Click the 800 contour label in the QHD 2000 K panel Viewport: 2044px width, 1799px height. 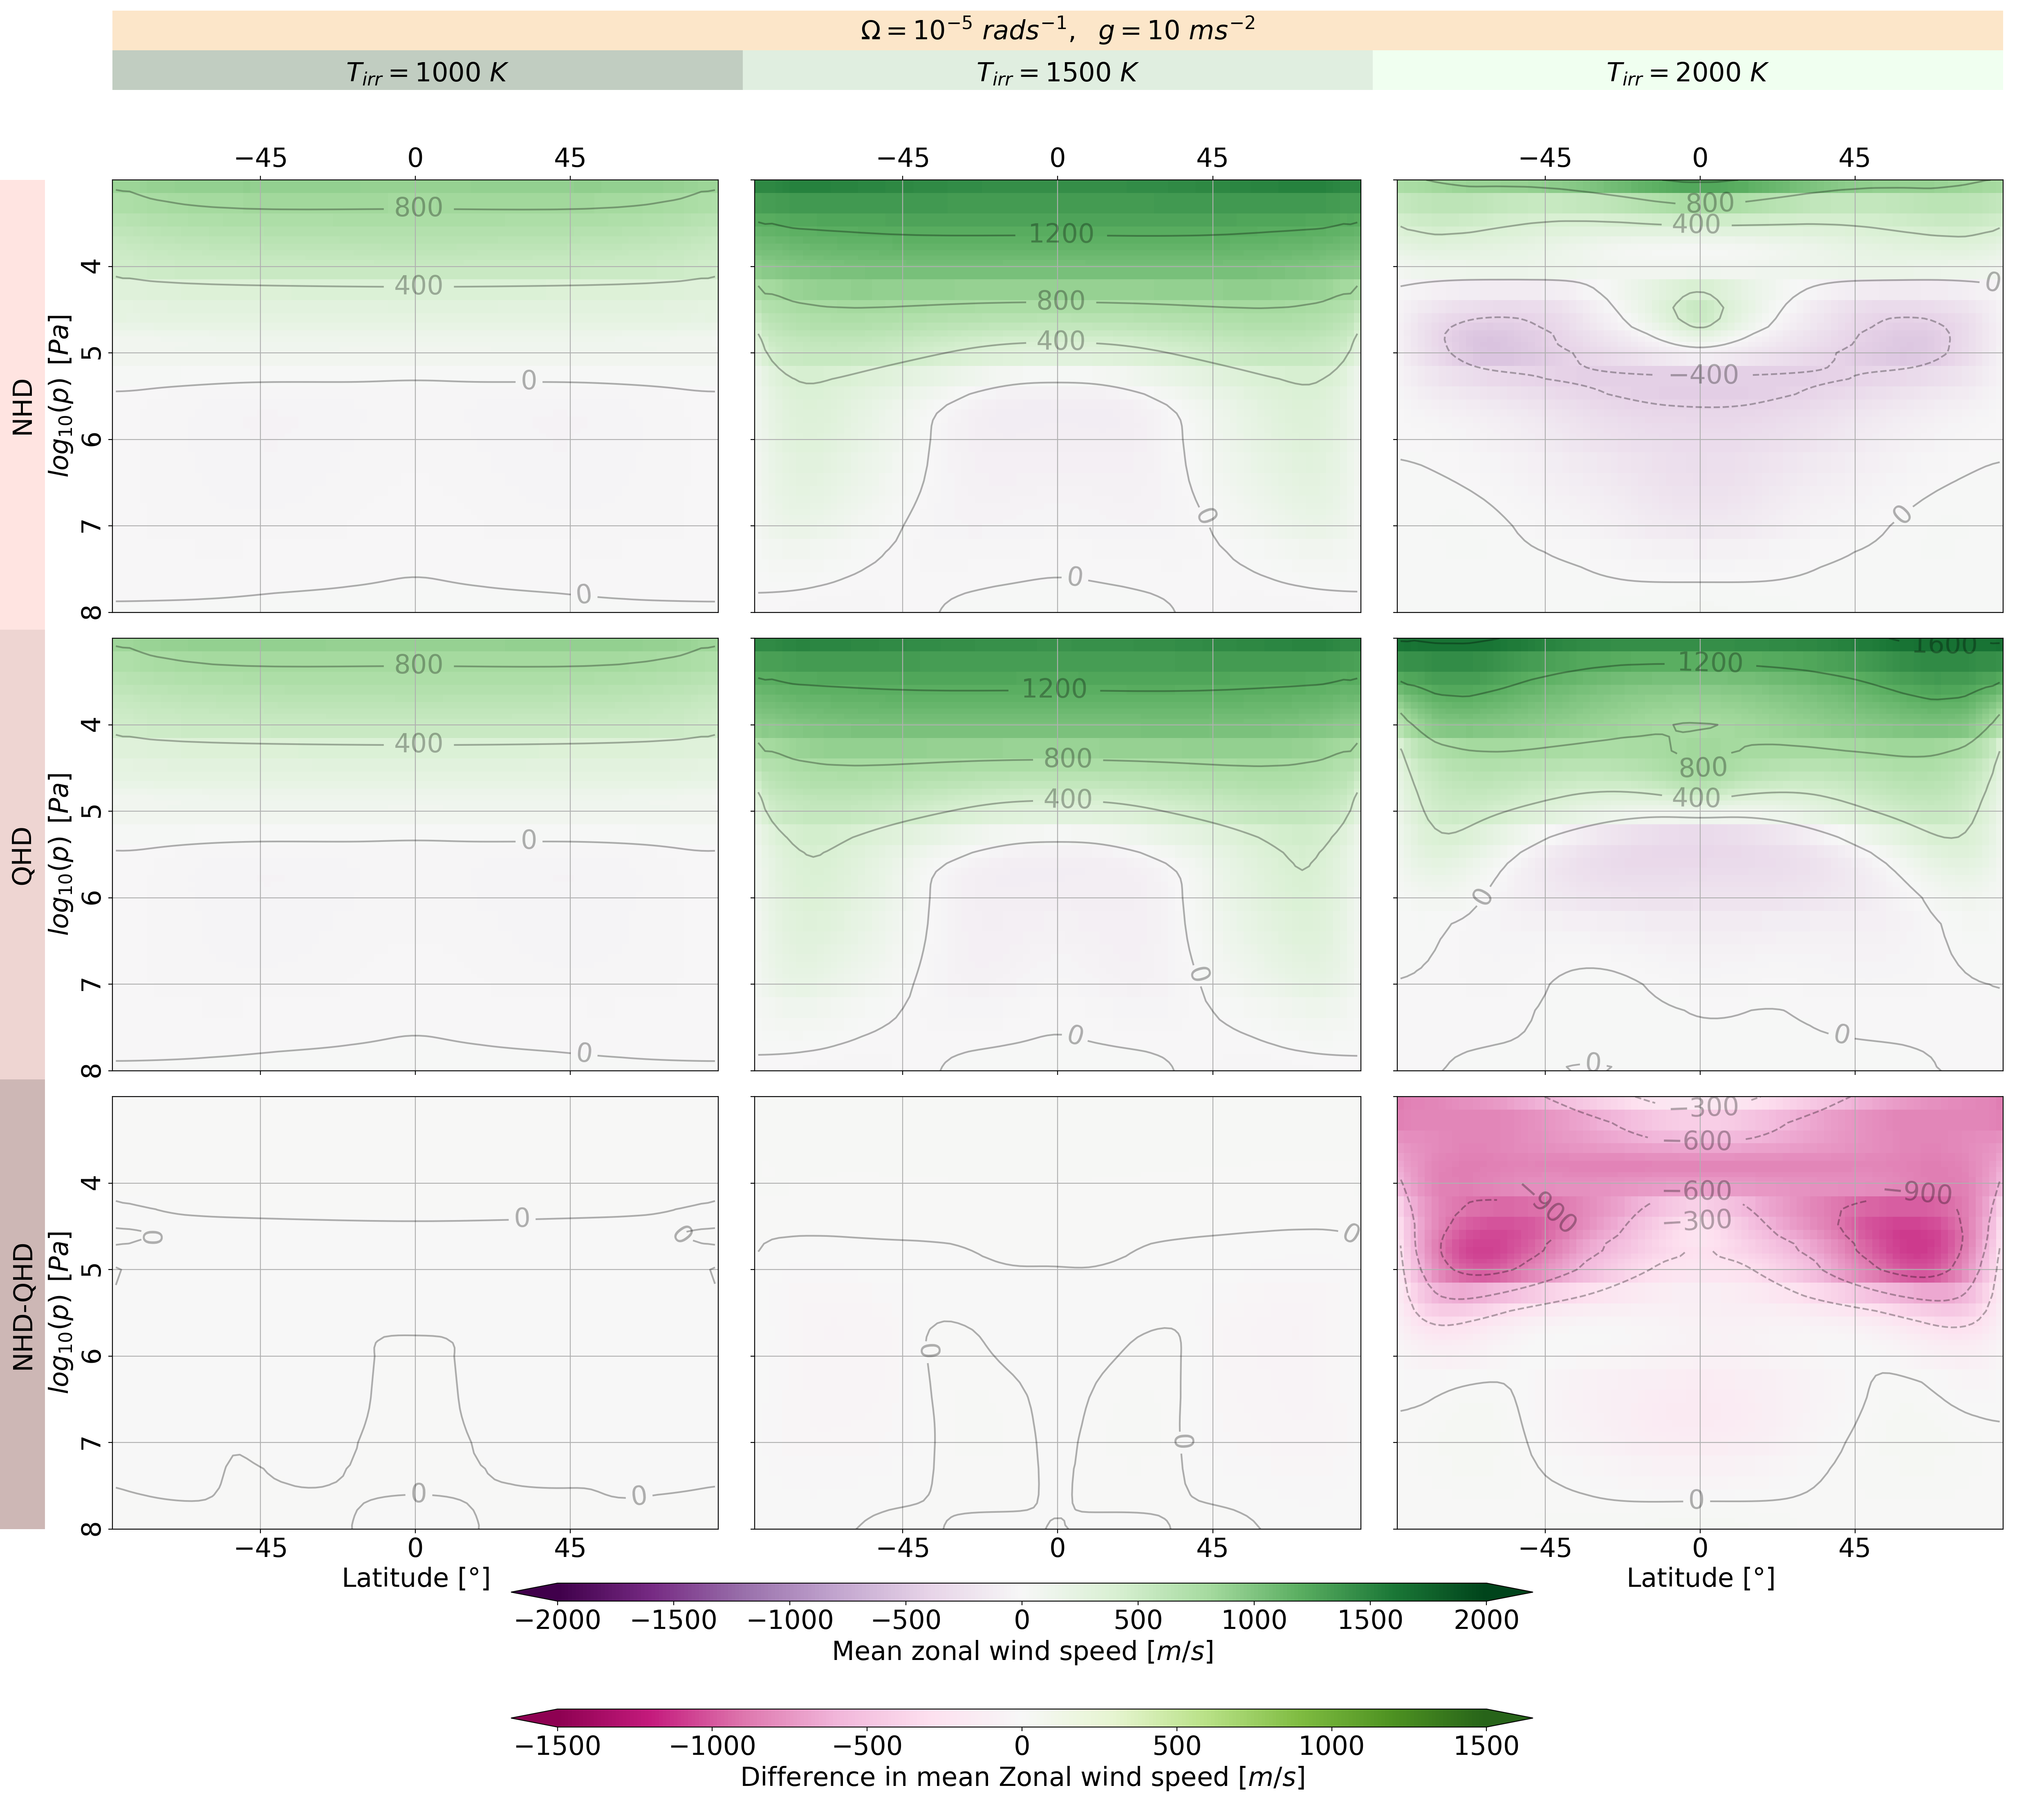(x=1703, y=768)
